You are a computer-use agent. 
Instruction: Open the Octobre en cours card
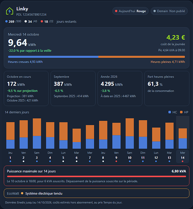tap(26, 89)
